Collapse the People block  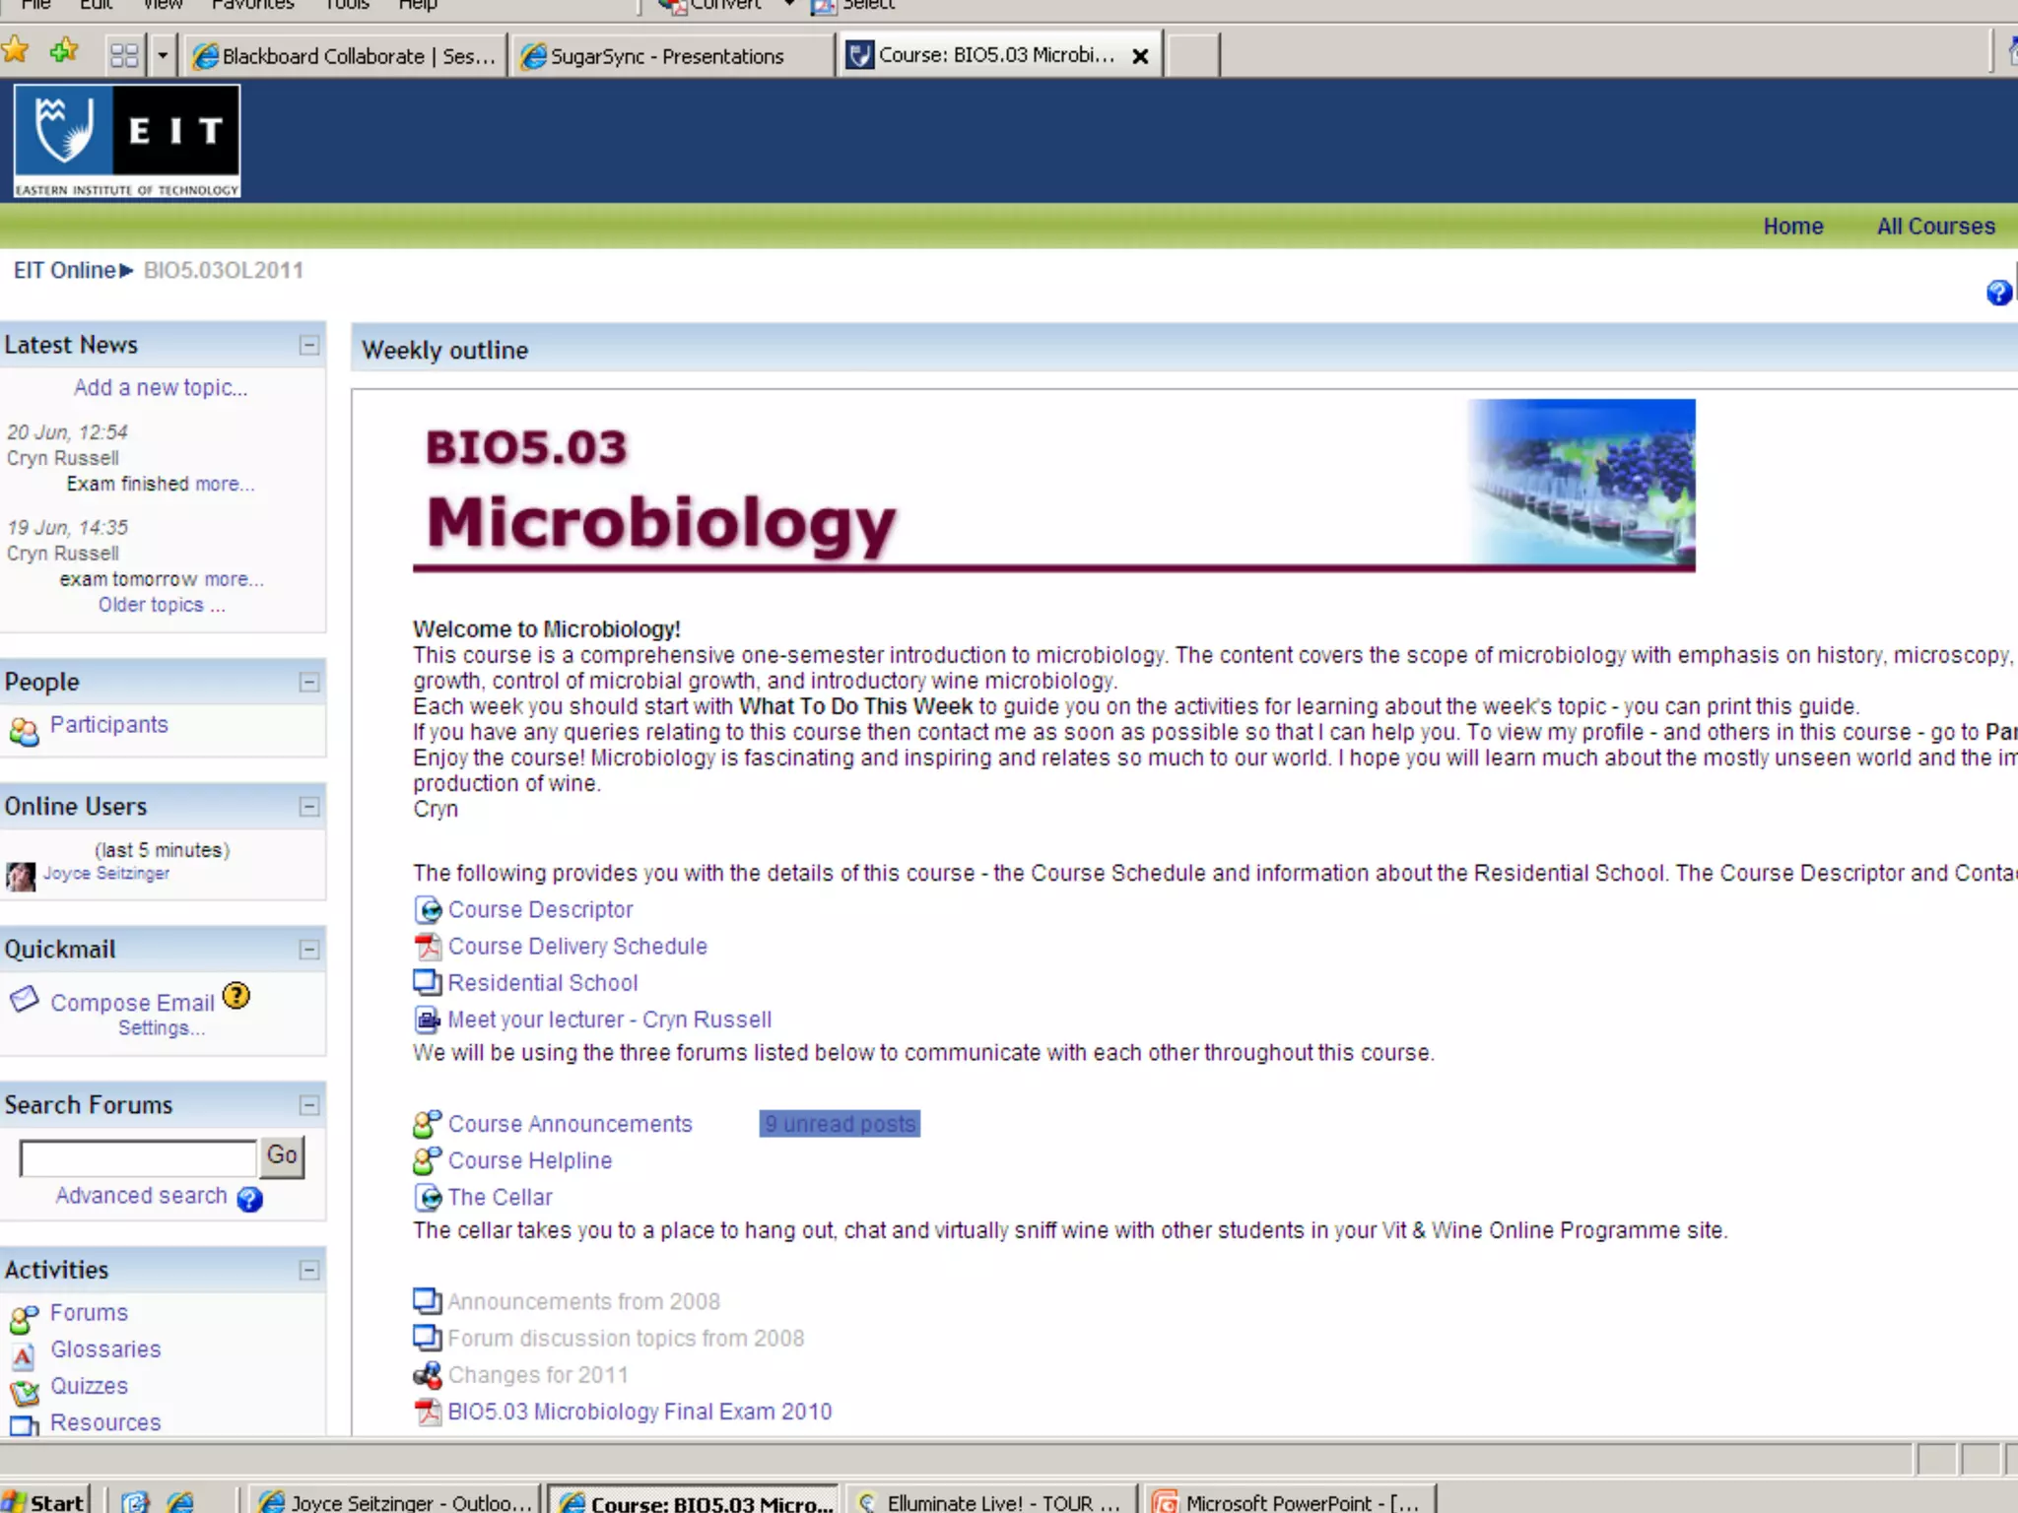[309, 683]
